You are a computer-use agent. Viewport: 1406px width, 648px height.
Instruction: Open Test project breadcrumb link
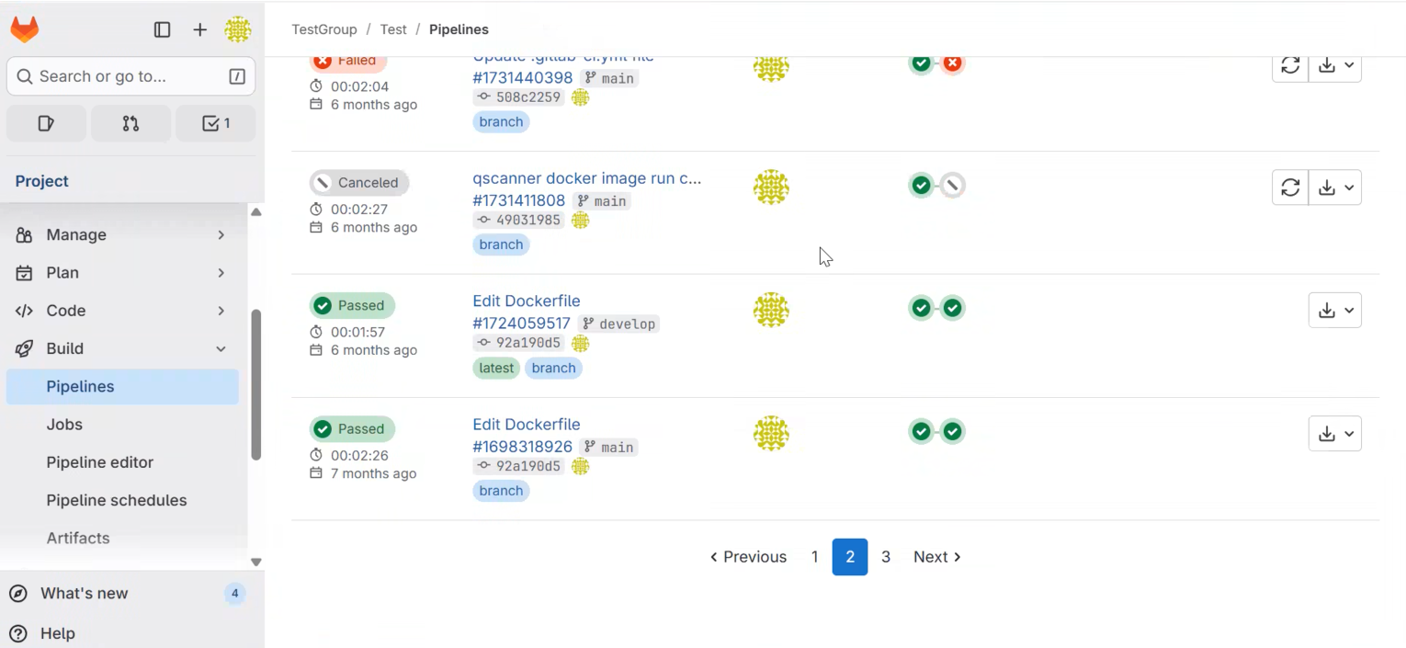[x=393, y=29]
